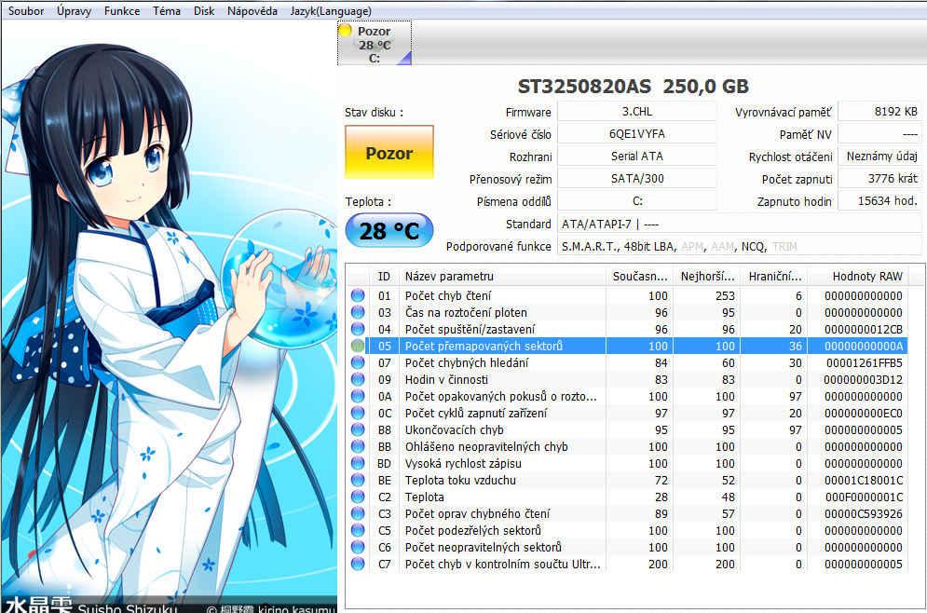This screenshot has width=927, height=613.
Task: Click the status orb for Počet cyklů zapnutí zařízení
Action: pos(358,413)
